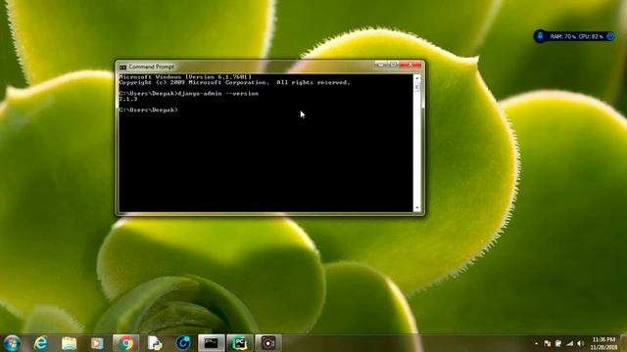This screenshot has width=627, height=352.
Task: Click the 'RAM: 70 %' readout on widget
Action: point(563,36)
